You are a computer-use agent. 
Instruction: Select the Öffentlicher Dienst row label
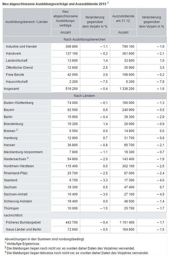coord(19,67)
